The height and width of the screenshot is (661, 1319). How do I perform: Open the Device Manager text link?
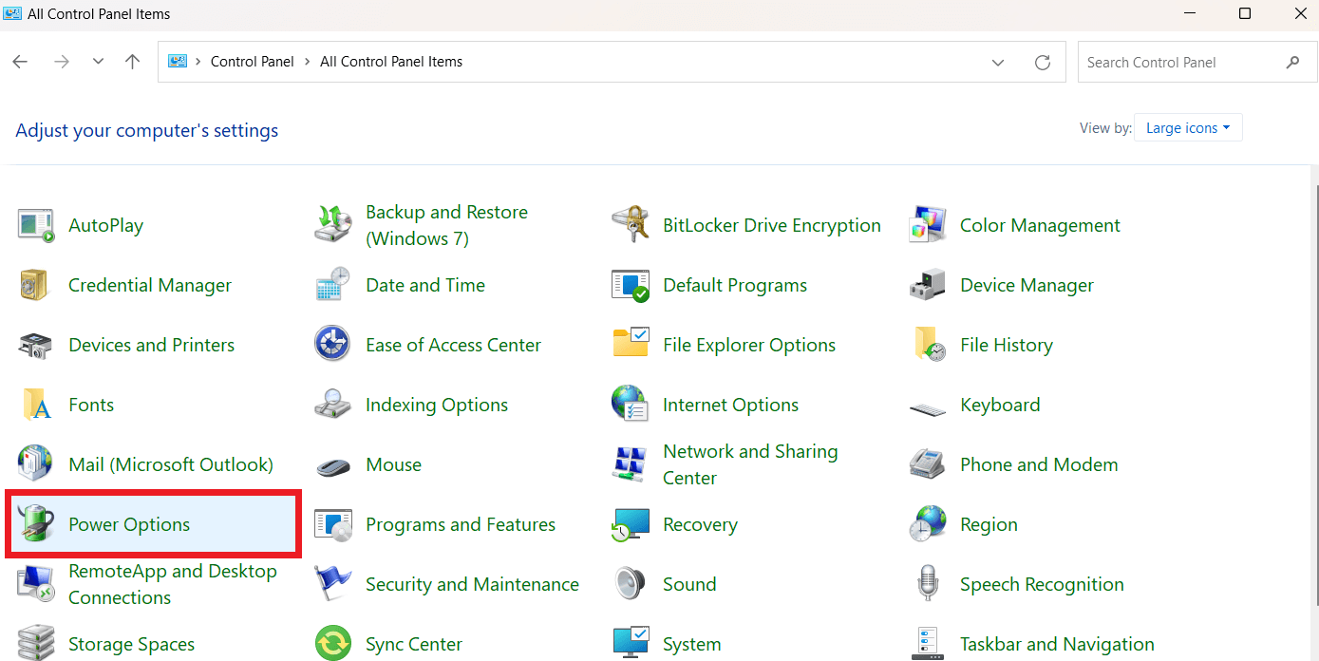pyautogui.click(x=1027, y=285)
